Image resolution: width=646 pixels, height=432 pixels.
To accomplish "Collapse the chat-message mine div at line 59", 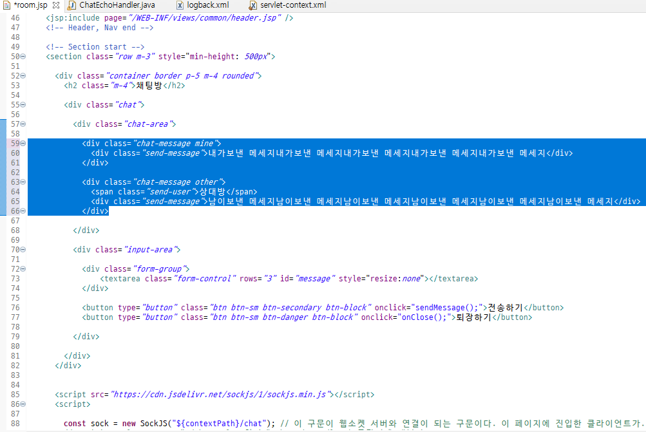I will click(23, 144).
